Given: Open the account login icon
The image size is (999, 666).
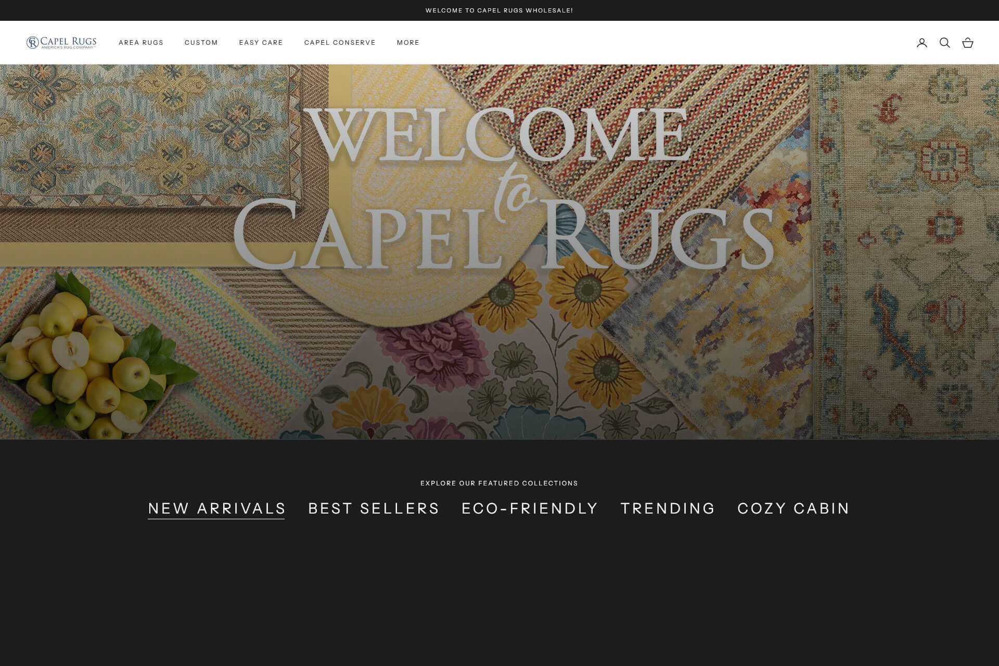Looking at the screenshot, I should (921, 43).
